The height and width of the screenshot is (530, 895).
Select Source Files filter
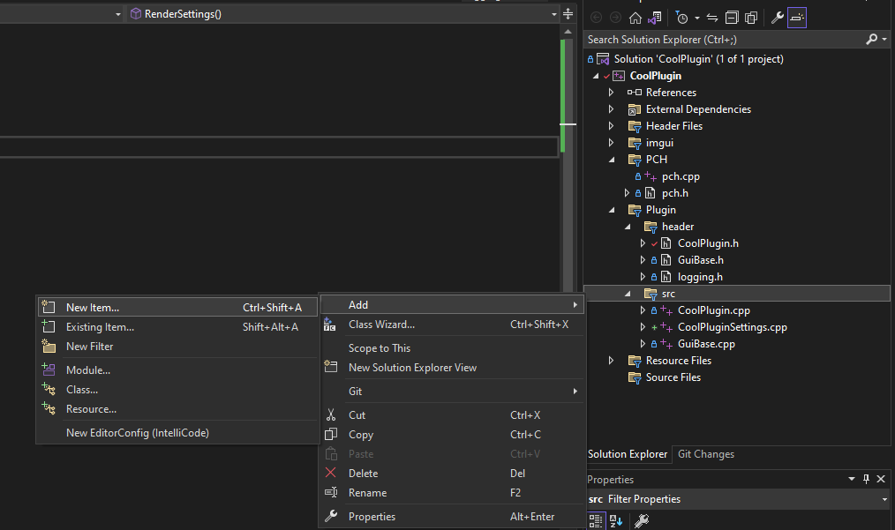coord(673,377)
